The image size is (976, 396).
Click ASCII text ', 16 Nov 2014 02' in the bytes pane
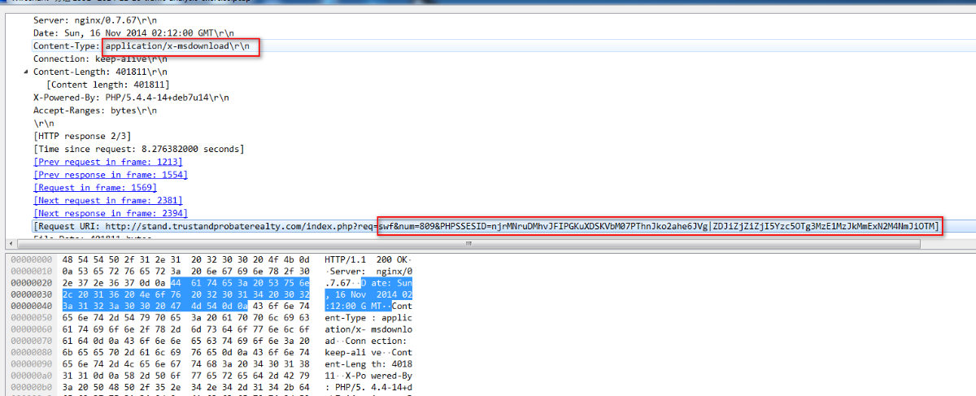click(x=368, y=294)
